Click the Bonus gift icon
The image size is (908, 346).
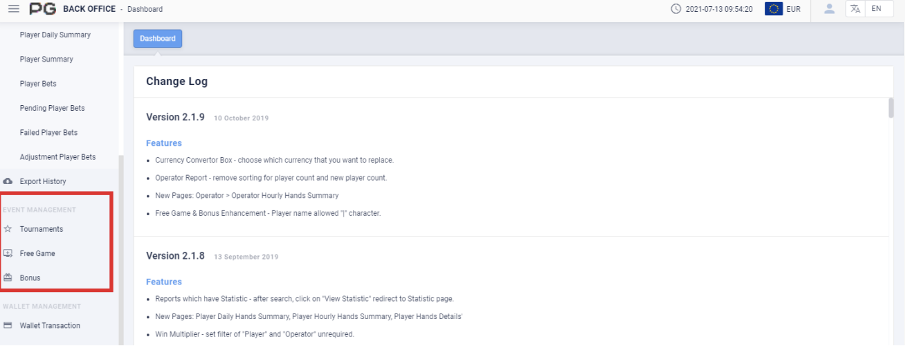coord(8,277)
